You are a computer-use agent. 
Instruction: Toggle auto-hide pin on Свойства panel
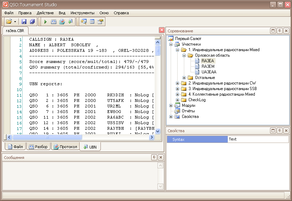tap(279, 131)
